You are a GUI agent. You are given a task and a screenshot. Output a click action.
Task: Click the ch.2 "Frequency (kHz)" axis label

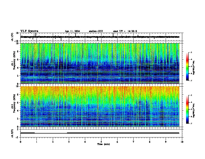(14, 103)
